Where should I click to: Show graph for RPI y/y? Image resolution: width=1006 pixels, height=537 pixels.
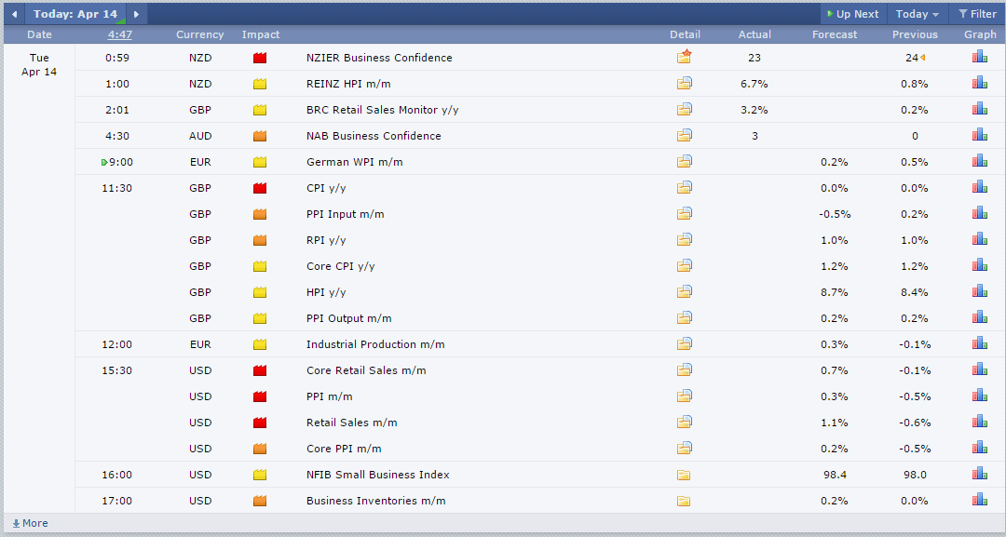pyautogui.click(x=980, y=239)
